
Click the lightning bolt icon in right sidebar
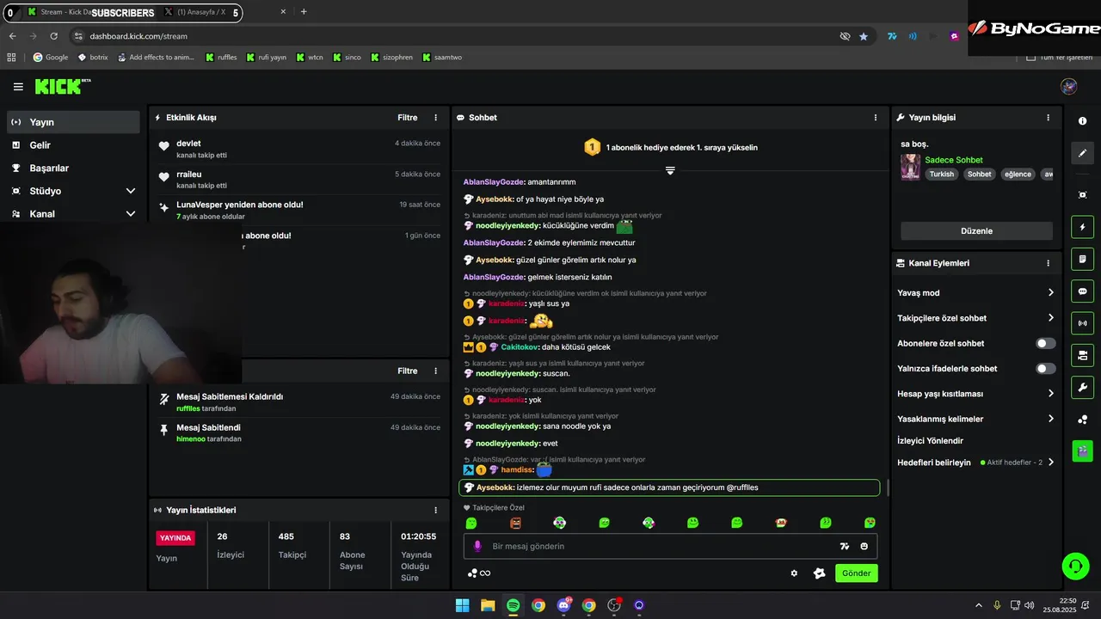point(1083,227)
